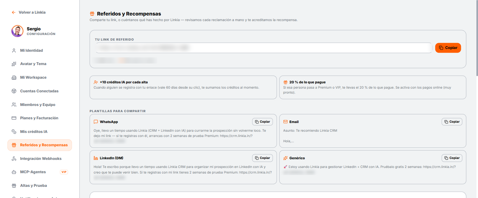478x198 pixels.
Task: Copy the referral link with the orange Copiar button
Action: (x=448, y=48)
